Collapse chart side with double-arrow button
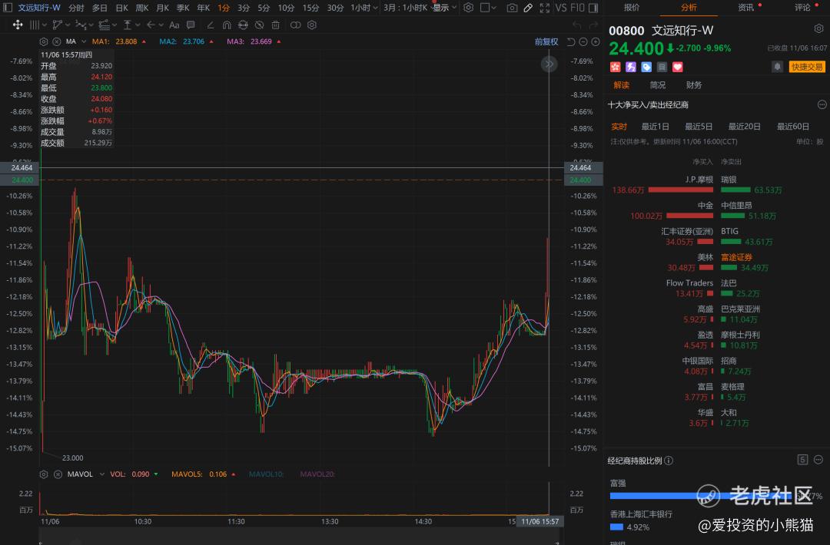 coord(549,64)
